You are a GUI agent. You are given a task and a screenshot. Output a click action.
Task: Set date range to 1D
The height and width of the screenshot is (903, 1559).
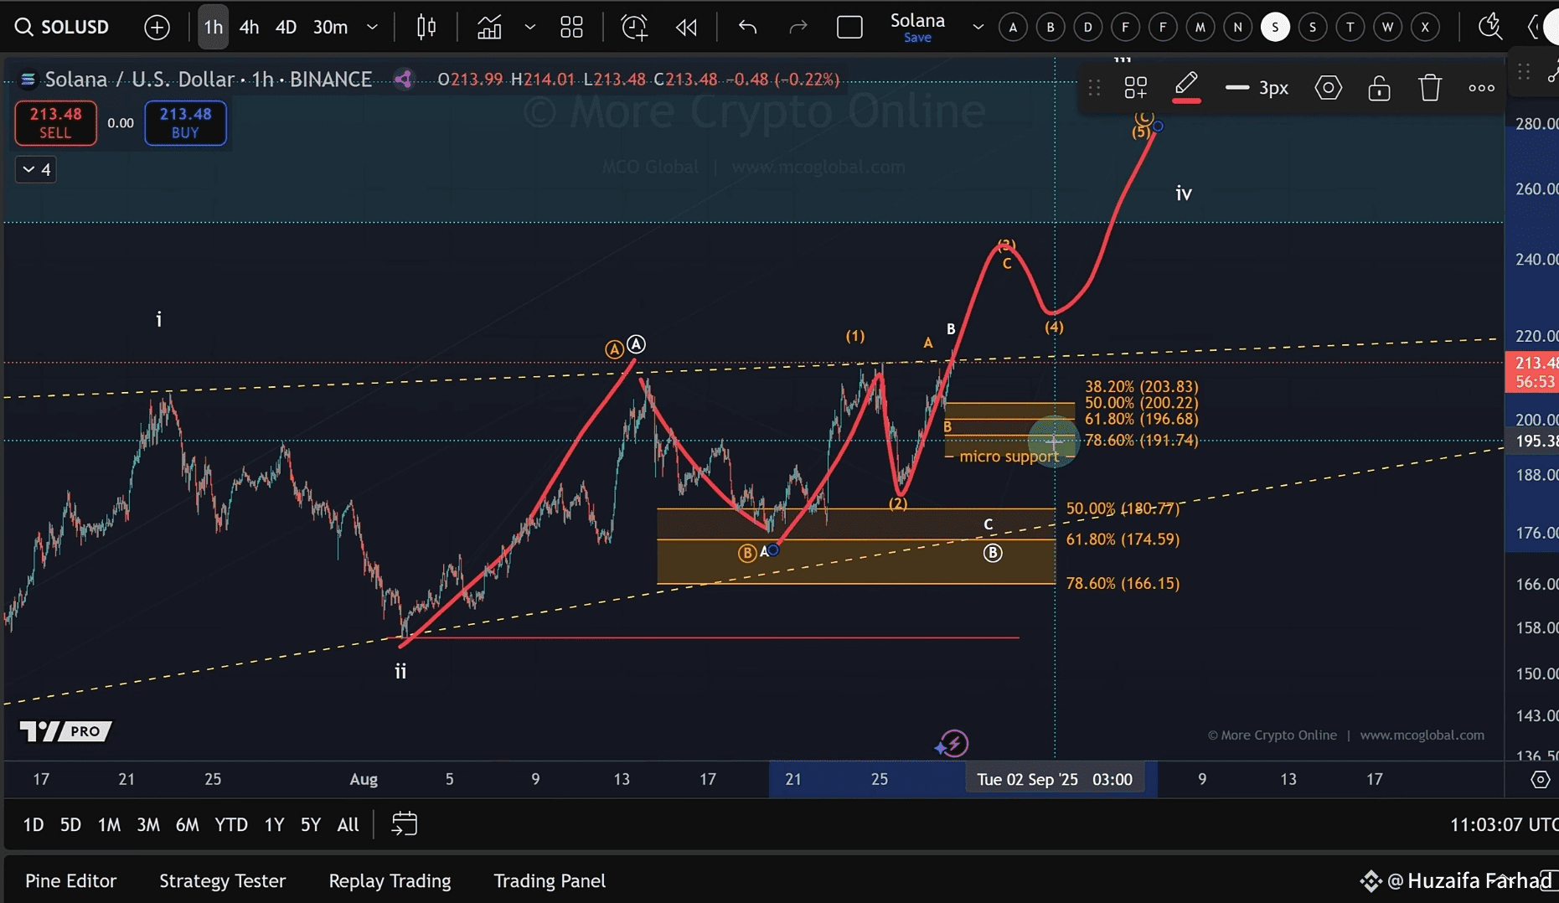(x=33, y=824)
